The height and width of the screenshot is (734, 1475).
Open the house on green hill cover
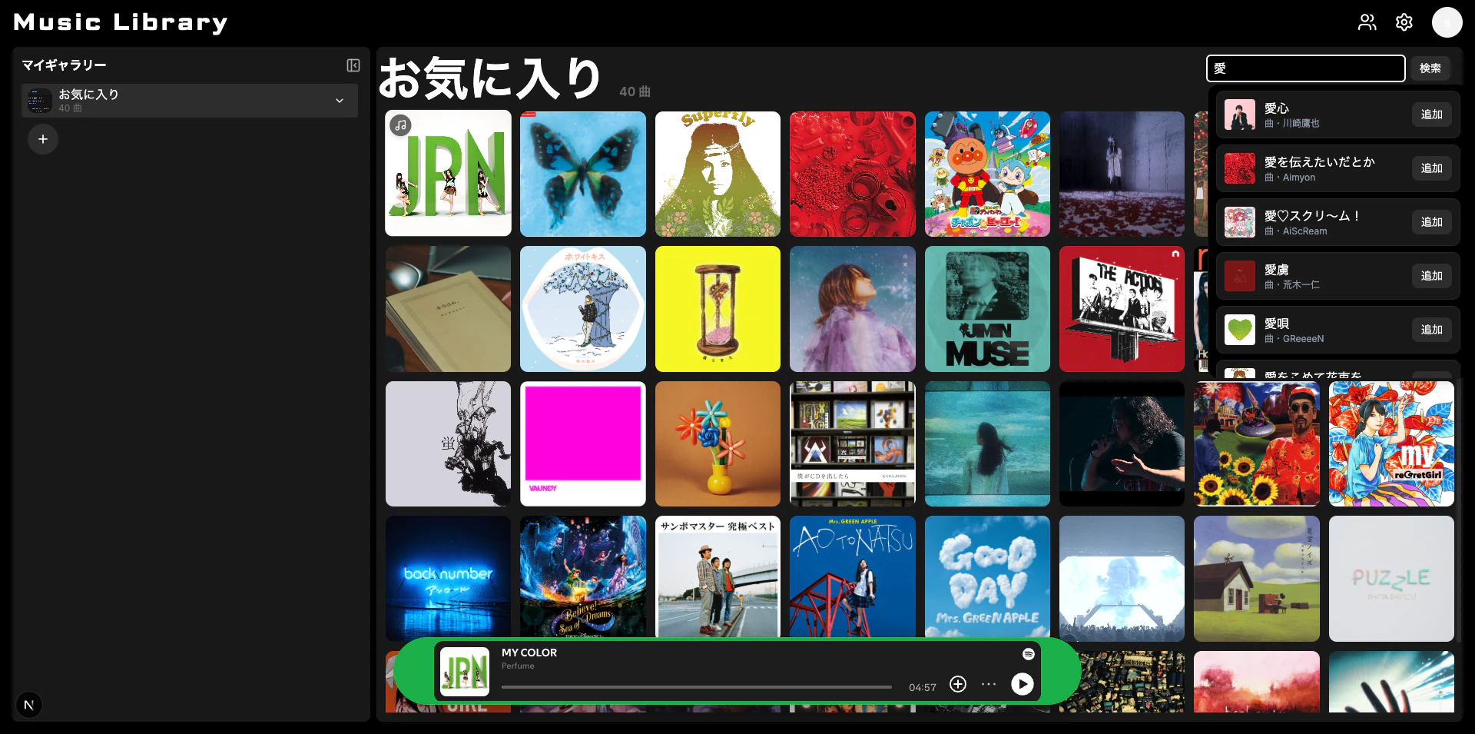[1257, 579]
